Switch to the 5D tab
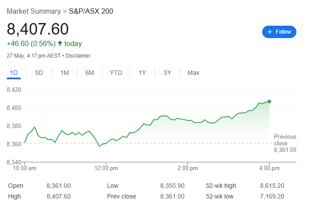Screen dimensions: 312x206 click(x=39, y=73)
